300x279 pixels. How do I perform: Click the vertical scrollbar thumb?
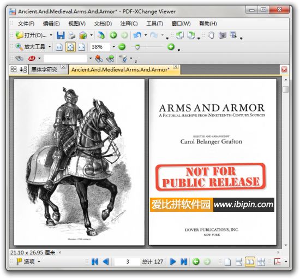click(286, 89)
